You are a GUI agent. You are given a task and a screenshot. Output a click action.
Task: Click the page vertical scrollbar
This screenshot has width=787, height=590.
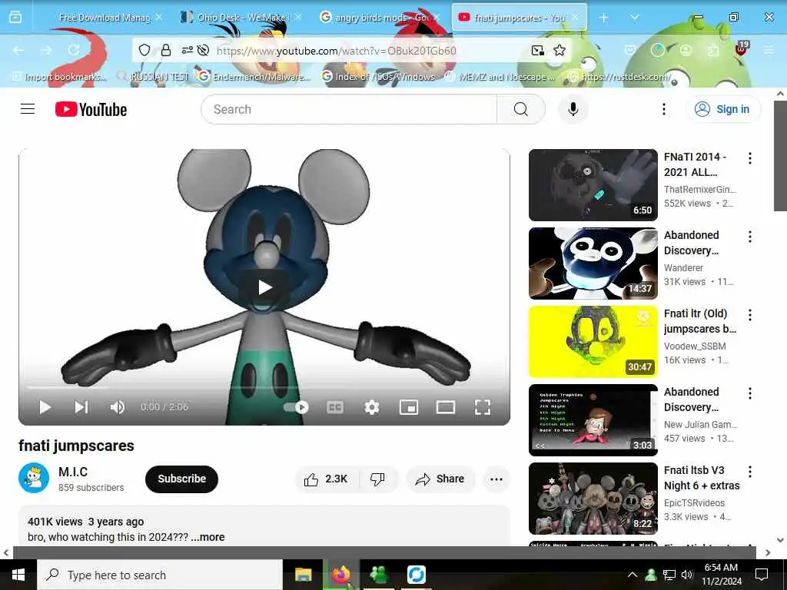(x=780, y=155)
